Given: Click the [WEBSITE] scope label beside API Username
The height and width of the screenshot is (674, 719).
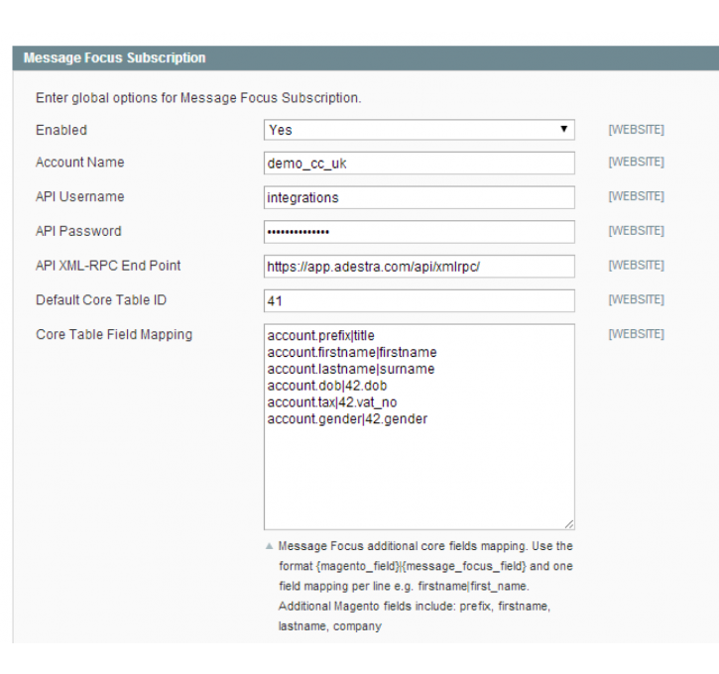Looking at the screenshot, I should click(x=636, y=197).
